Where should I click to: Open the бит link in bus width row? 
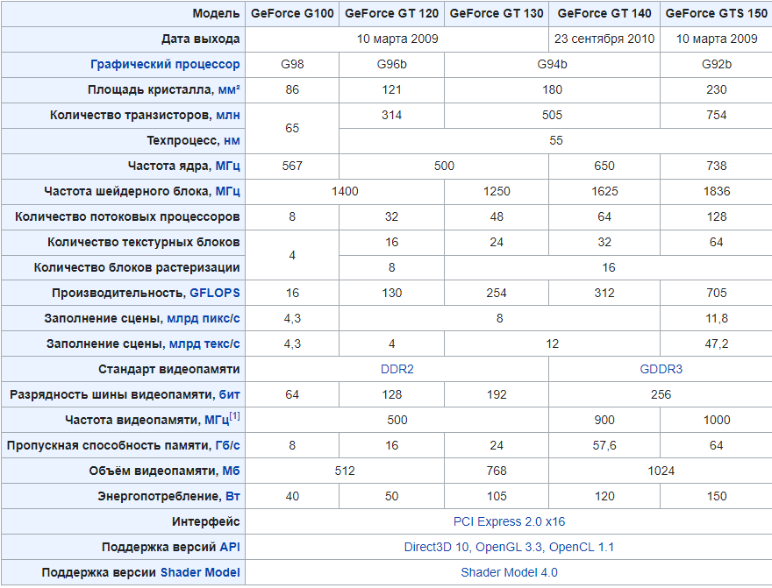point(230,395)
